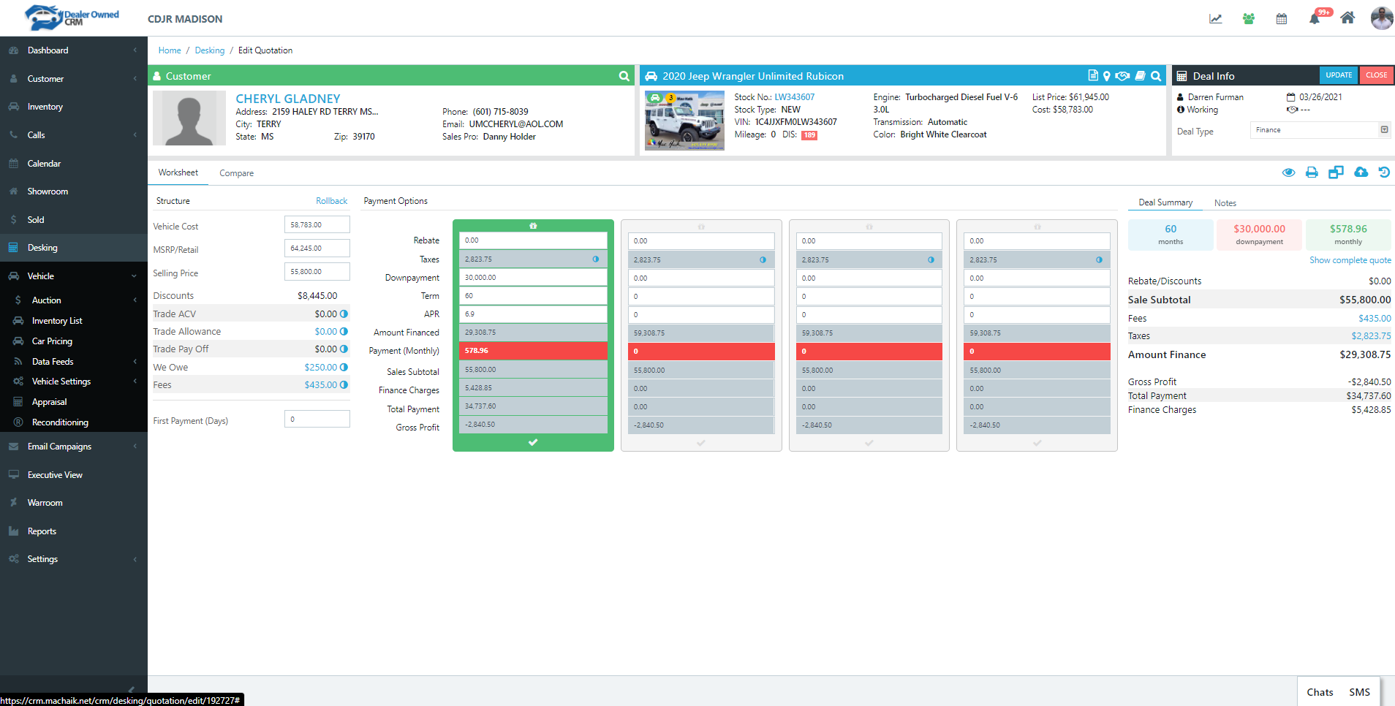Image resolution: width=1395 pixels, height=706 pixels.
Task: Toggle the quotation preview eye icon
Action: [1288, 172]
